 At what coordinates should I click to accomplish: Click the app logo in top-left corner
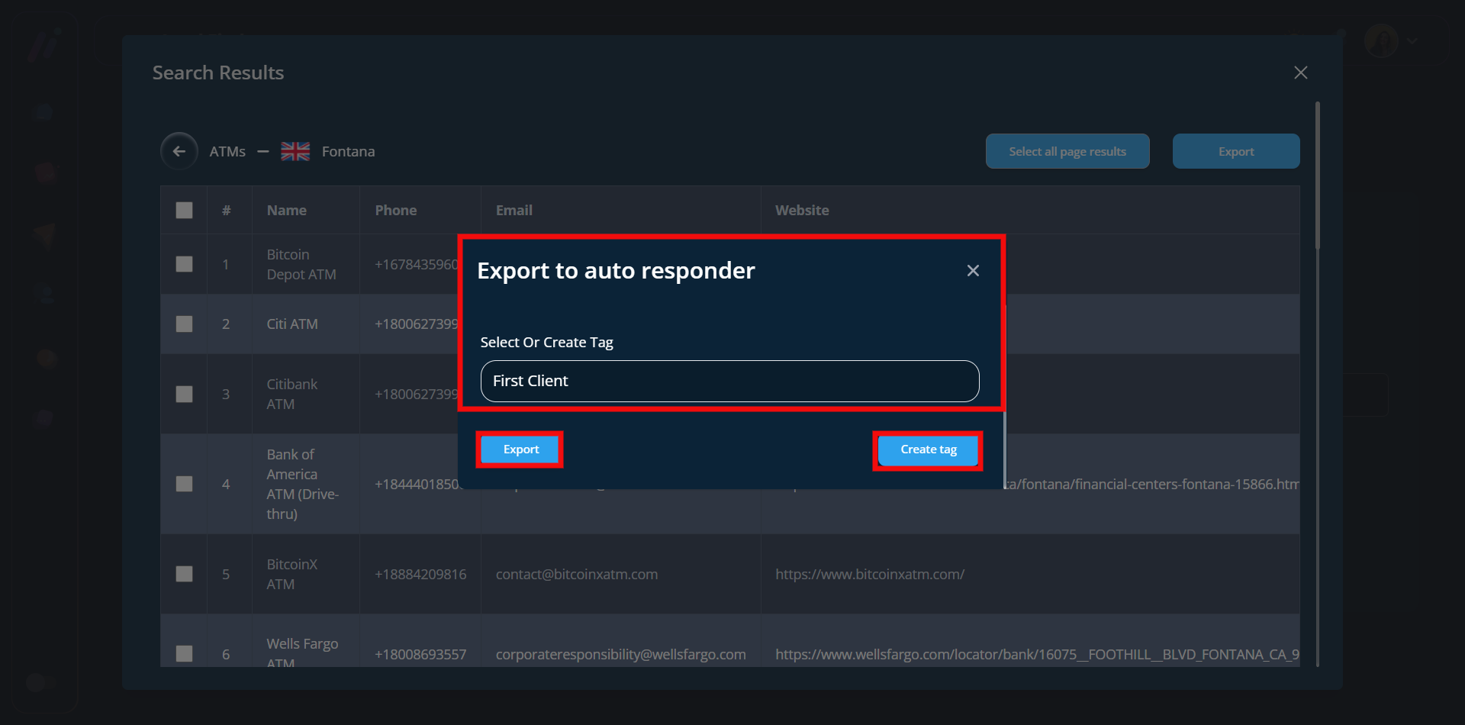43,43
